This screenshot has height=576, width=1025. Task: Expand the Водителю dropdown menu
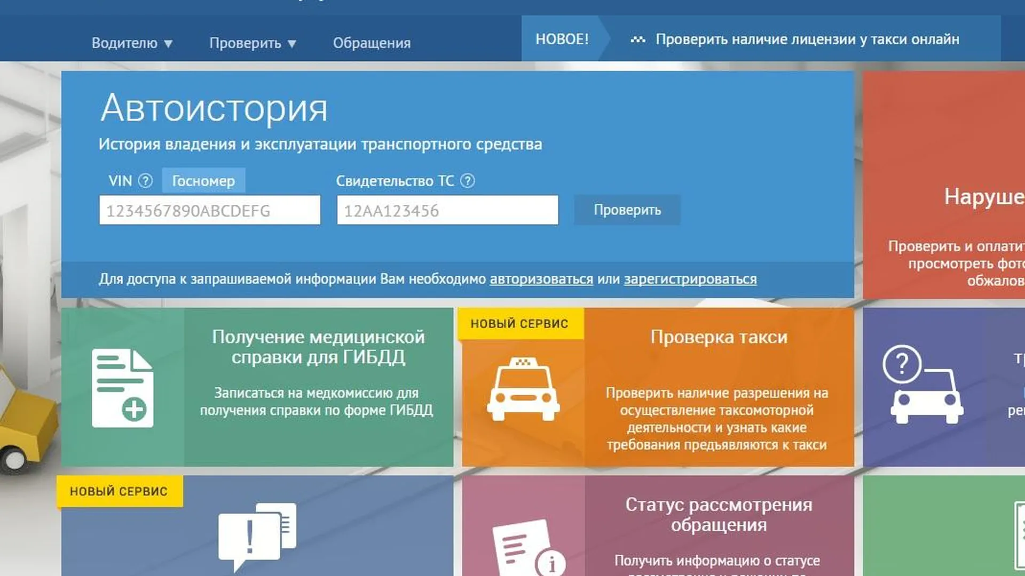[x=132, y=43]
